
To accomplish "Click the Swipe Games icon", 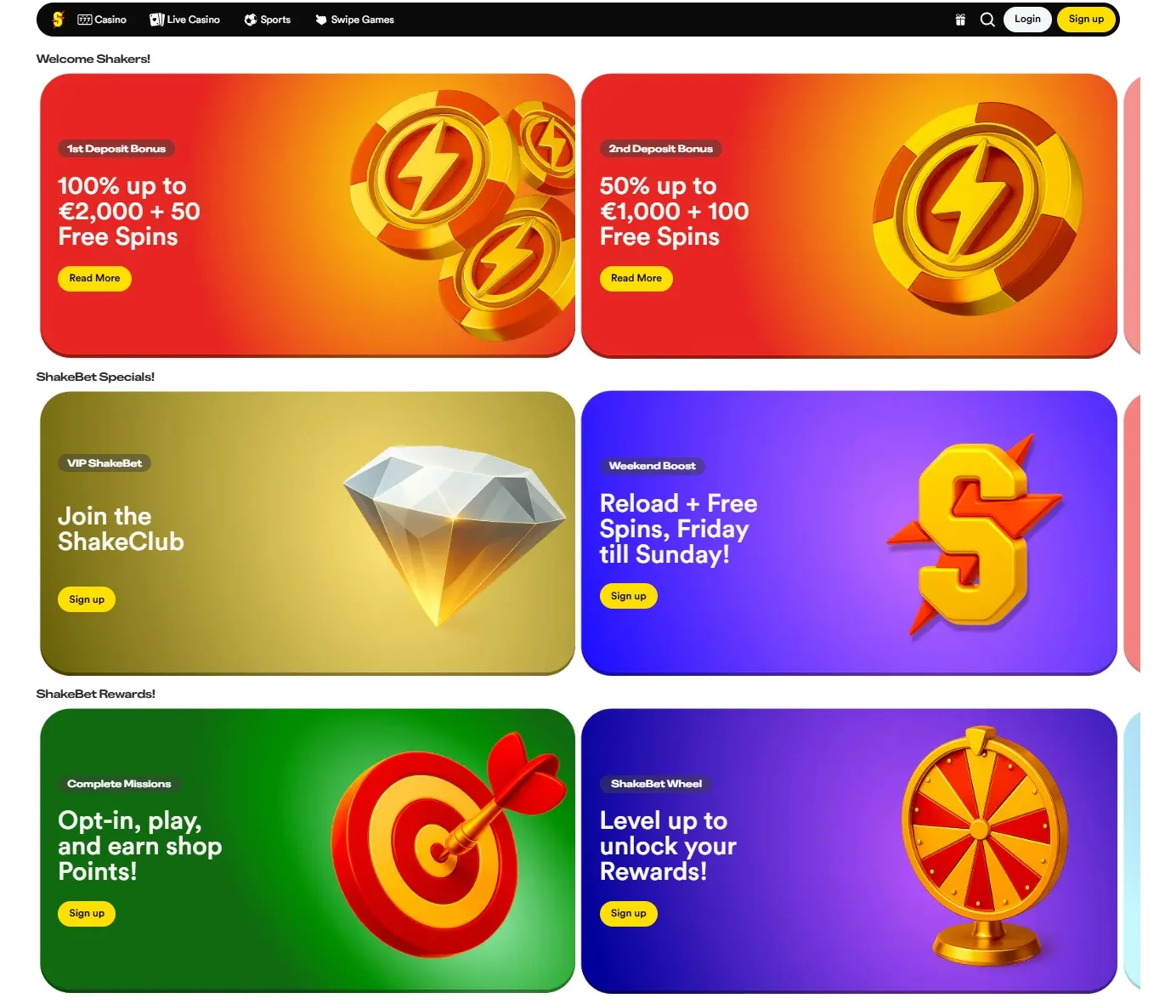I will (320, 20).
